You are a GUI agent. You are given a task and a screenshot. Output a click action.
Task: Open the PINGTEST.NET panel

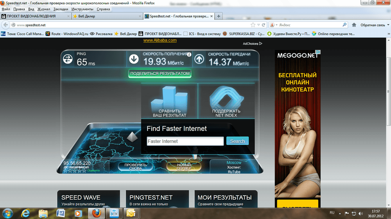(157, 199)
